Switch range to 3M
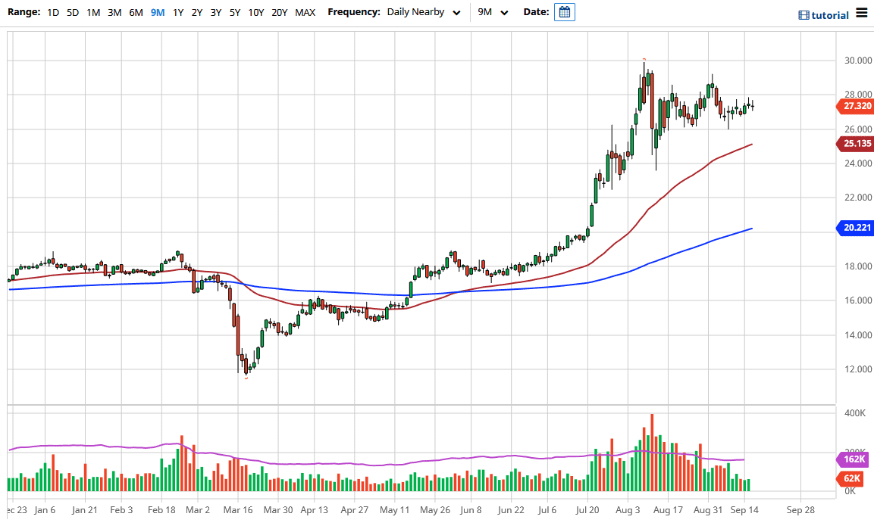This screenshot has width=874, height=526. point(114,13)
